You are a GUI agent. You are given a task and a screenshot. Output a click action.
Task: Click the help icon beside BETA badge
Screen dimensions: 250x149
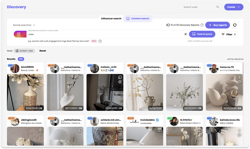pyautogui.click(x=100, y=41)
